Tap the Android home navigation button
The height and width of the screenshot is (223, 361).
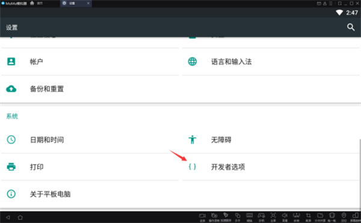point(20,217)
